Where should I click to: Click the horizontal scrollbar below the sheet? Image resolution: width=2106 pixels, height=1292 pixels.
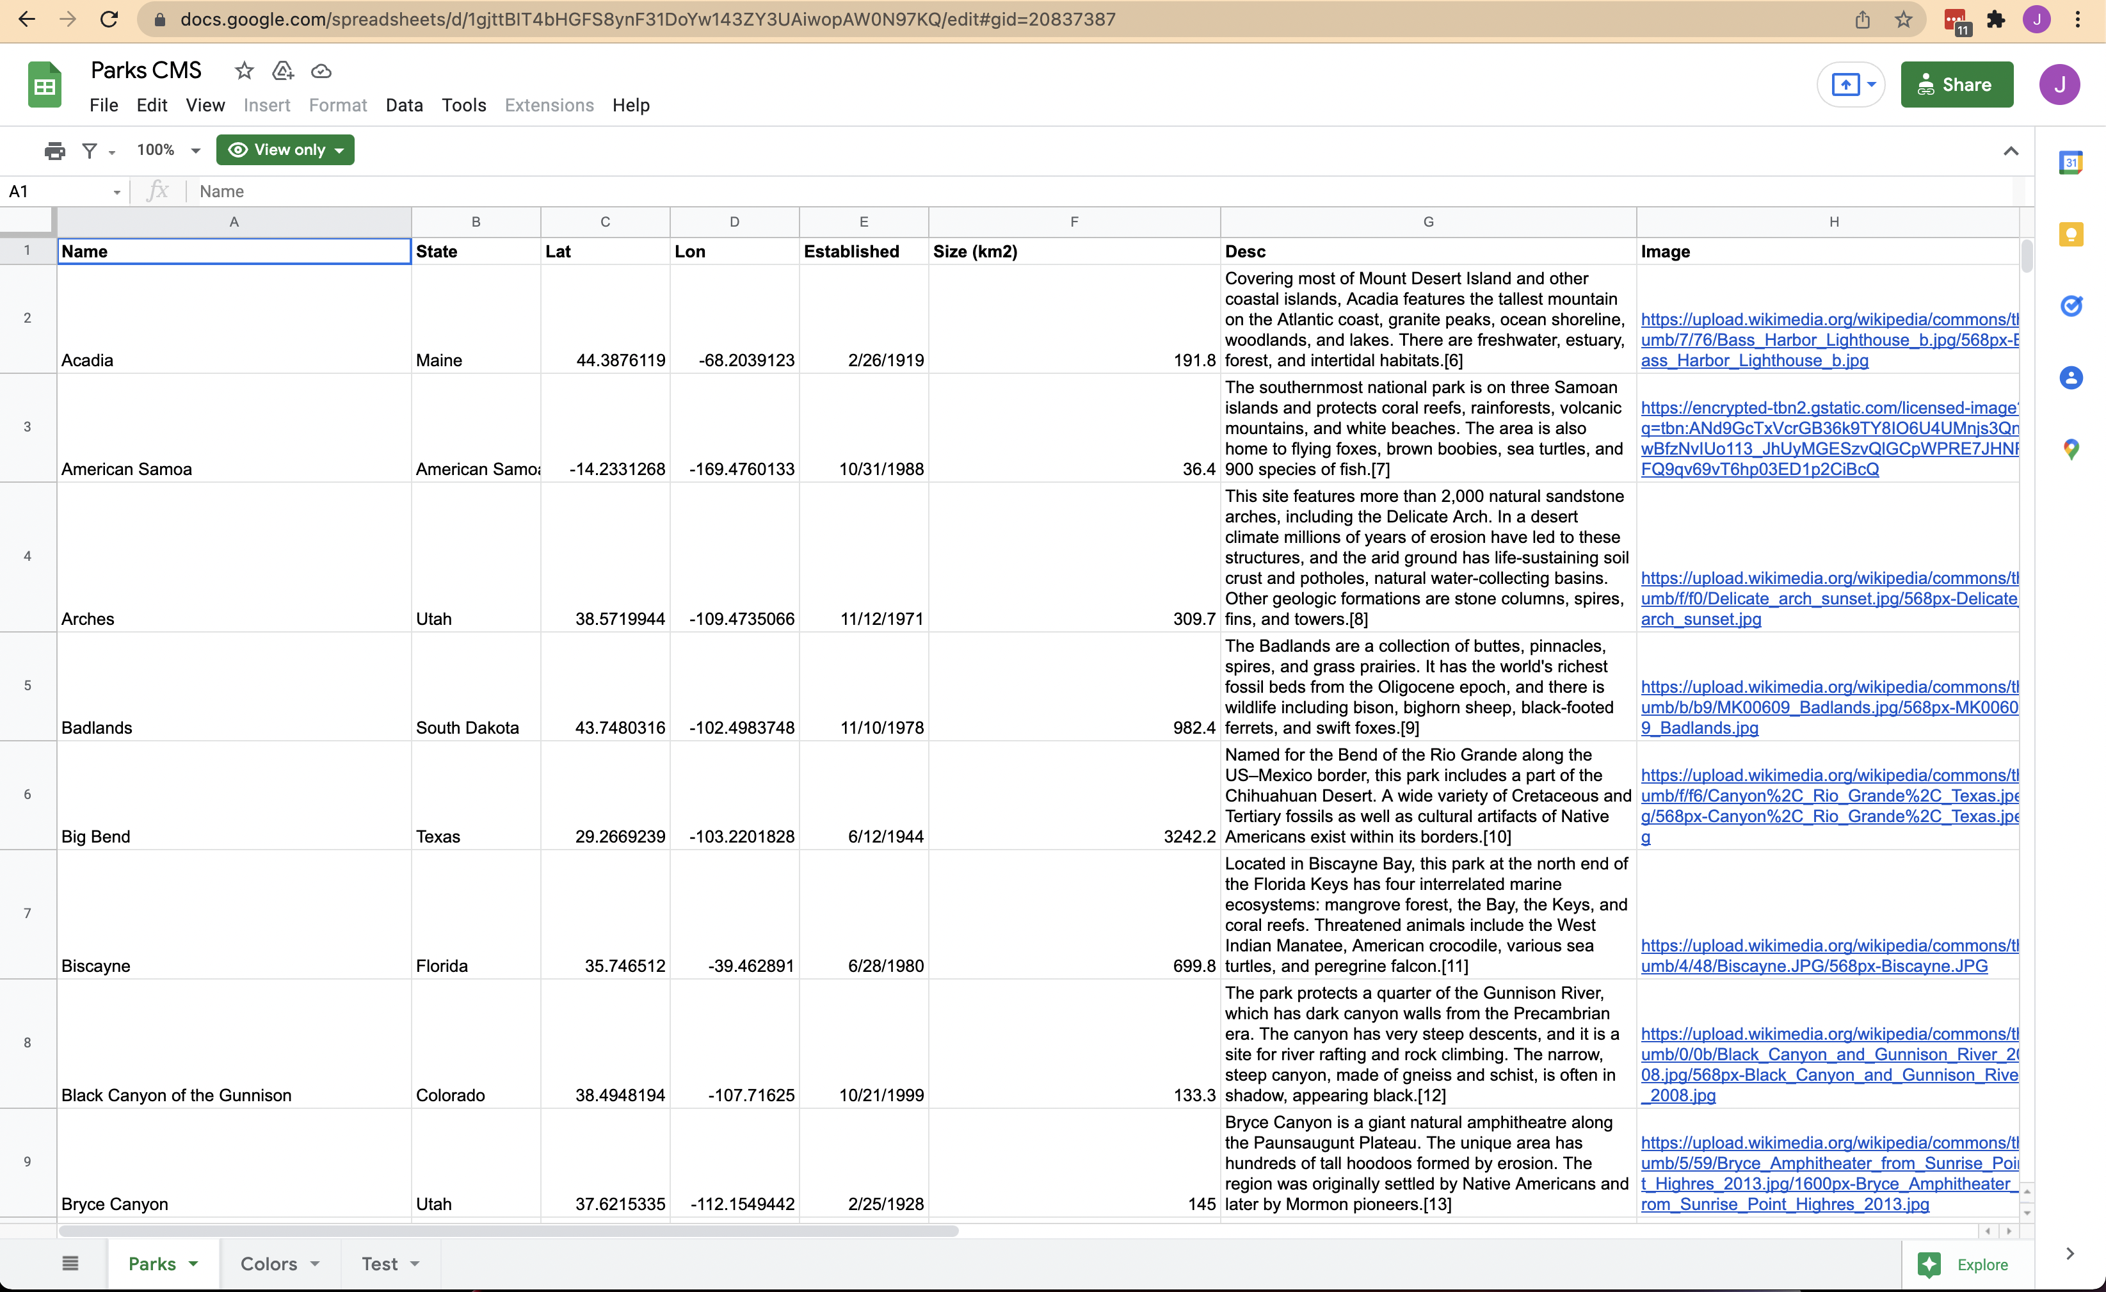coord(508,1231)
